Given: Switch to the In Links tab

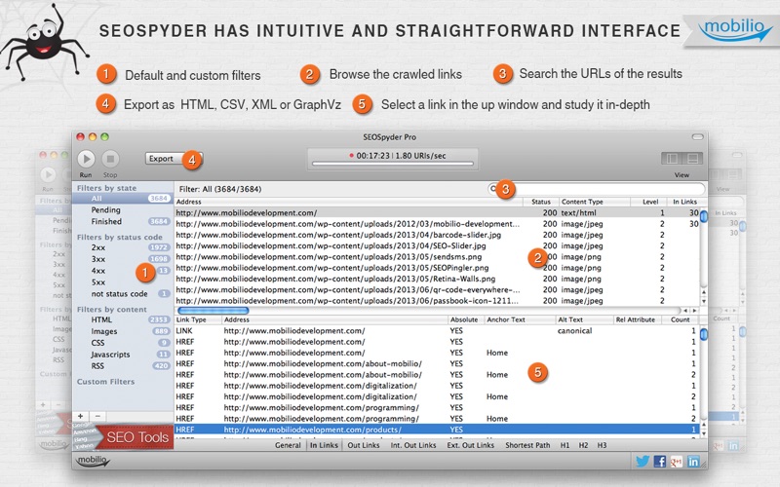Looking at the screenshot, I should click(x=324, y=445).
